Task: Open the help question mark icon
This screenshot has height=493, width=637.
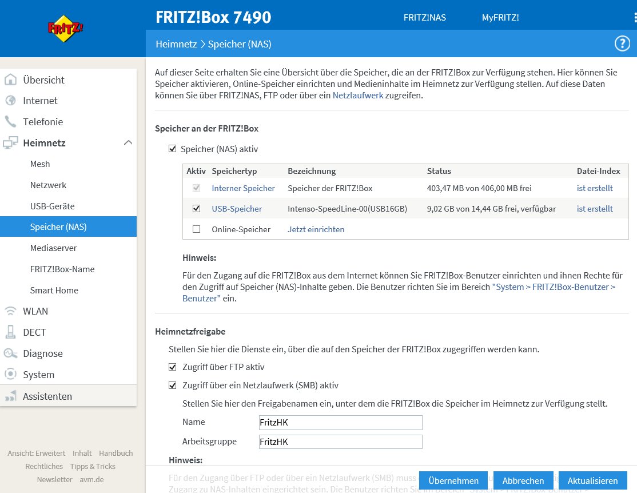Action: click(x=622, y=43)
